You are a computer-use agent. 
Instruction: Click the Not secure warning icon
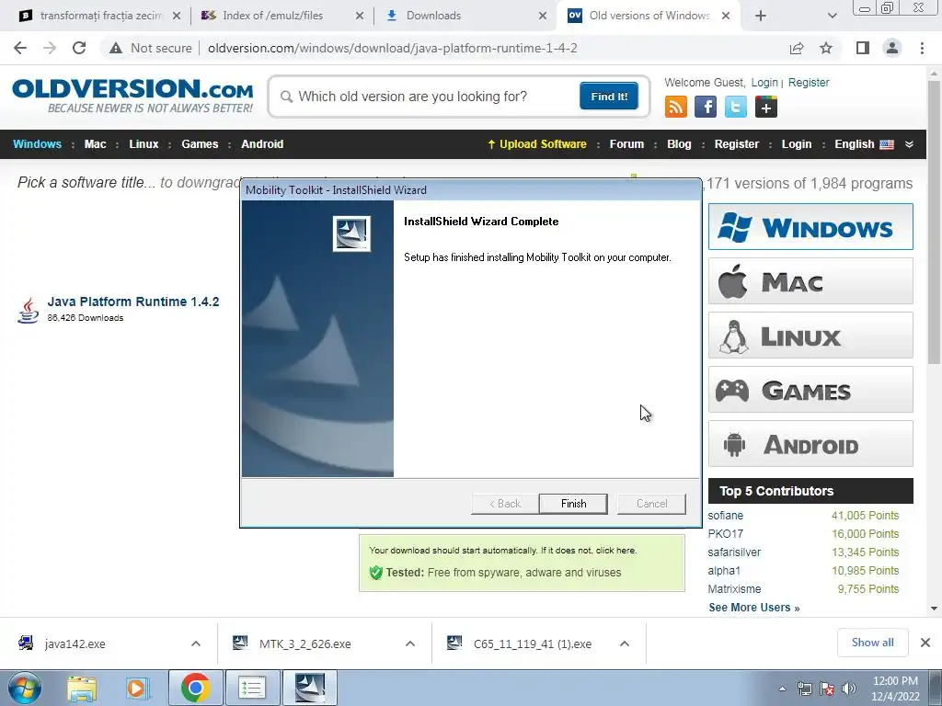tap(116, 48)
